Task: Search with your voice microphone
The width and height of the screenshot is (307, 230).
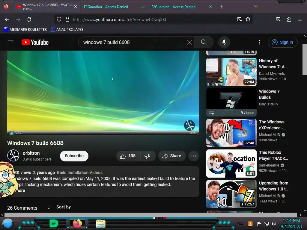Action: coord(224,42)
